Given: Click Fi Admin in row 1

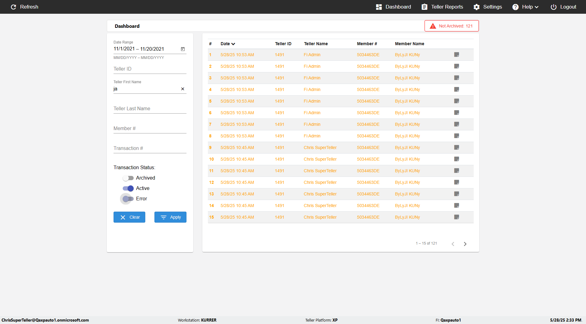Looking at the screenshot, I should pyautogui.click(x=312, y=55).
